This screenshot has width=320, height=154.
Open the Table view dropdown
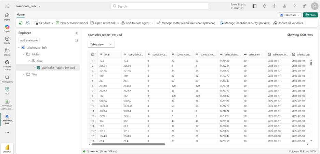pos(101,44)
